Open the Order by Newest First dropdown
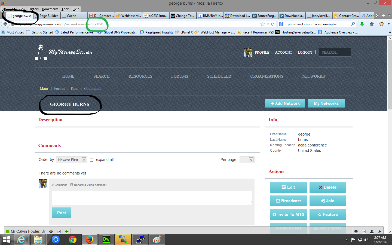 pyautogui.click(x=71, y=160)
